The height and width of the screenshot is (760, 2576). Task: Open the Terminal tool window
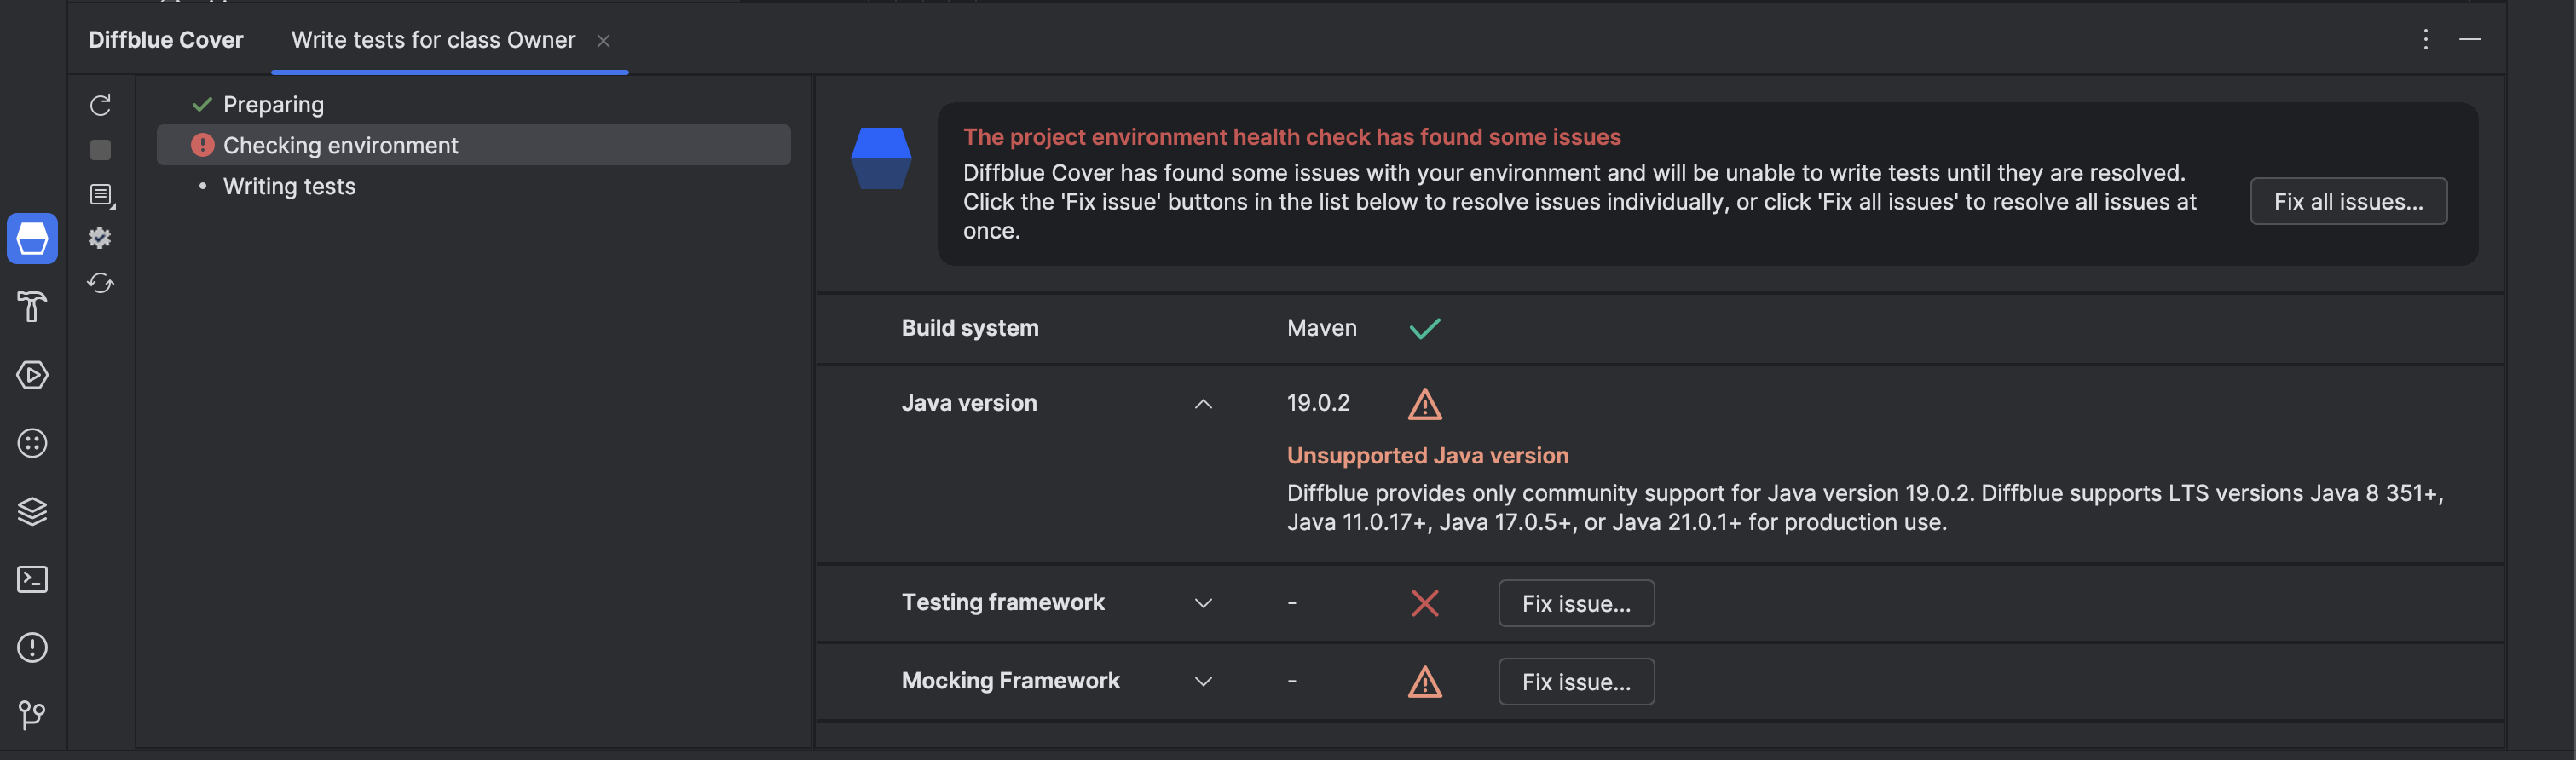pos(32,579)
